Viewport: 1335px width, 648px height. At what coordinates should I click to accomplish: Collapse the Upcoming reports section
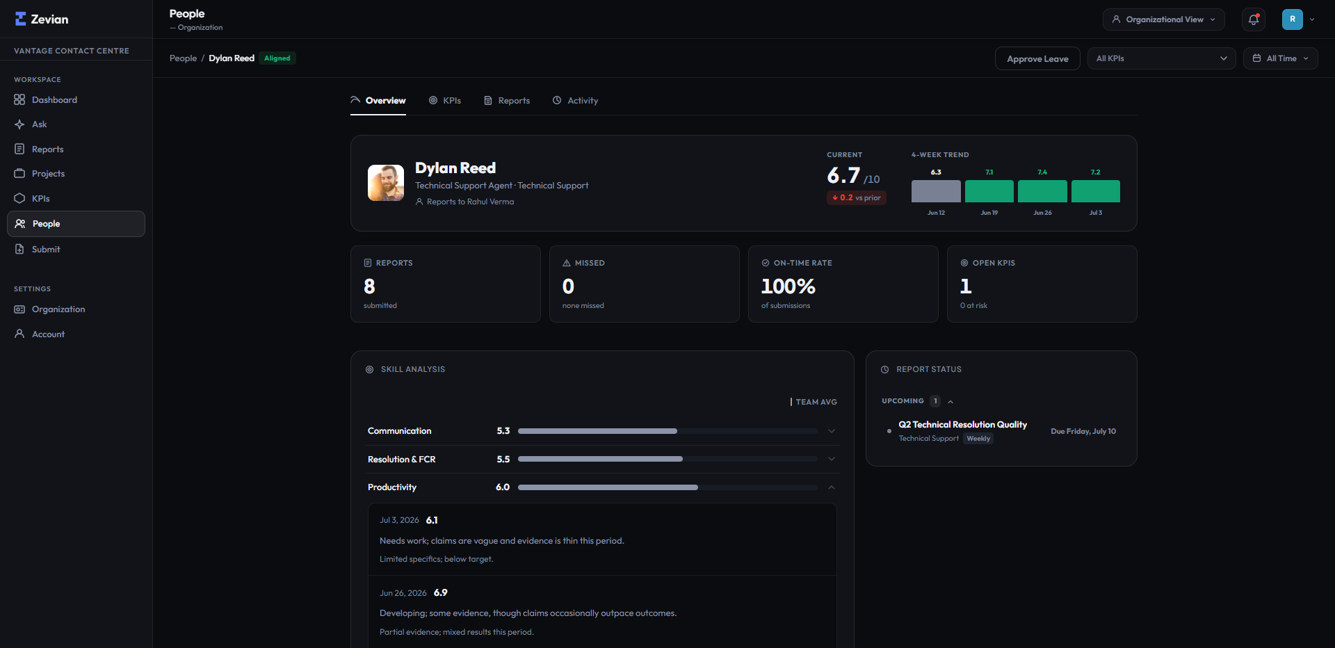click(950, 402)
